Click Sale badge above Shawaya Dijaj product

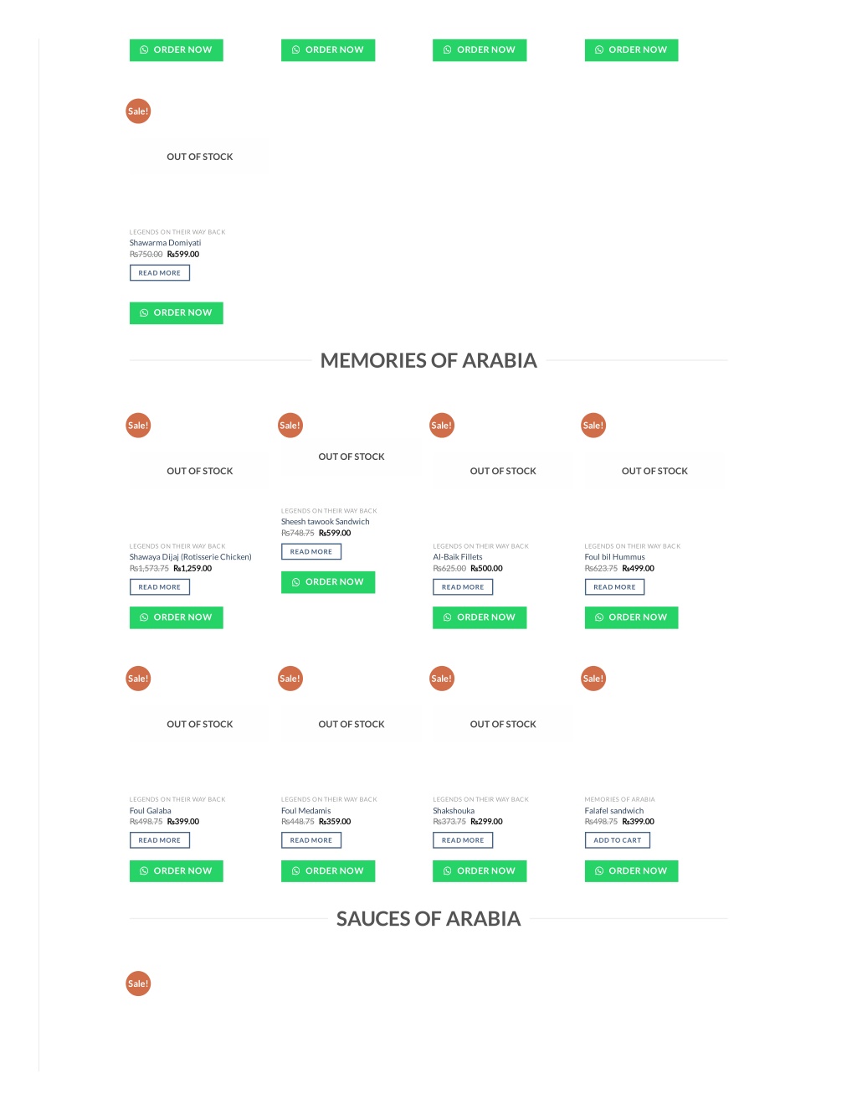pos(138,426)
